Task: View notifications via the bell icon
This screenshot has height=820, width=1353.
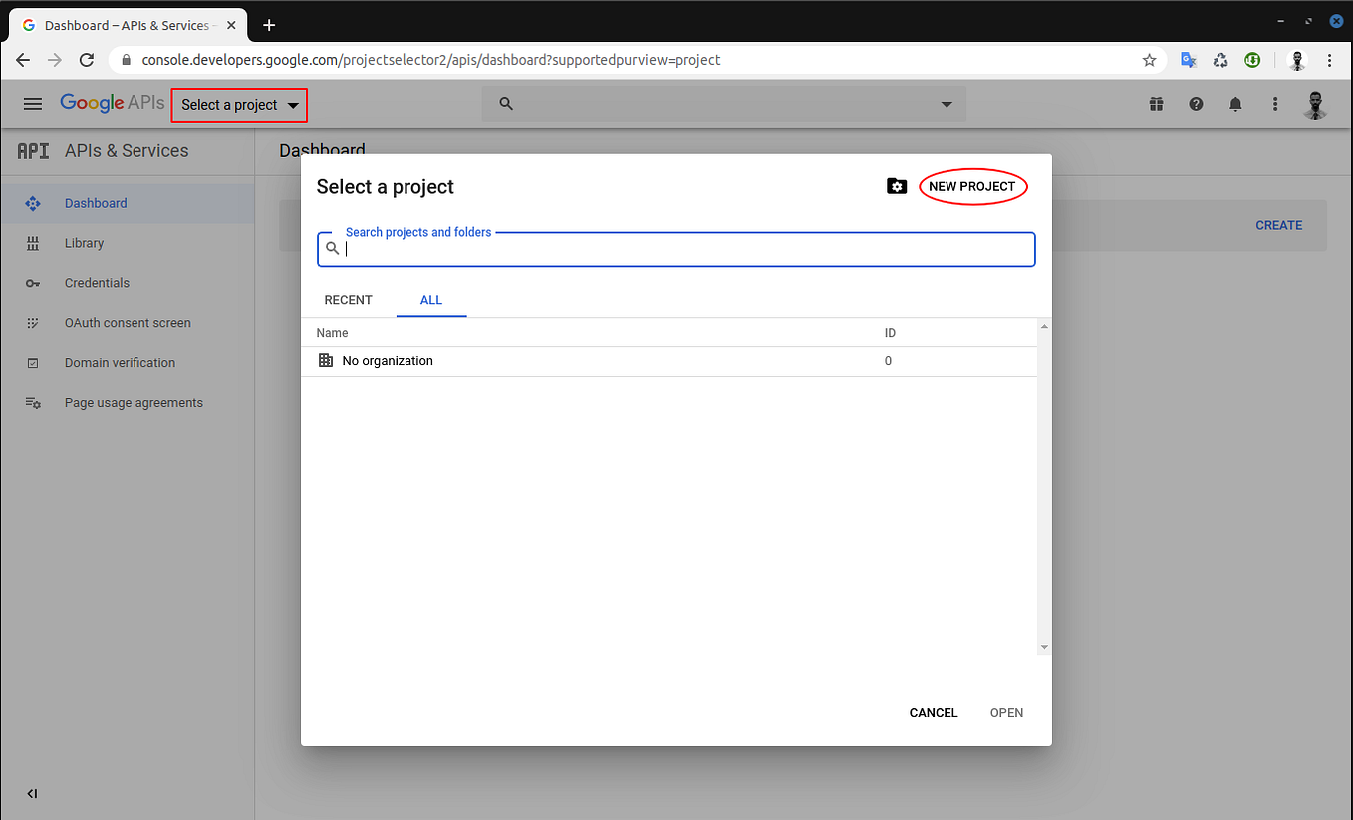Action: click(1235, 103)
